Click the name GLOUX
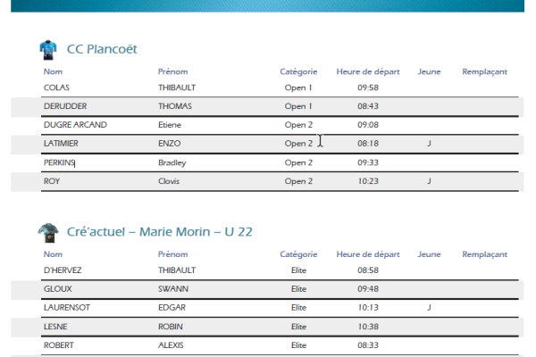 (58, 289)
